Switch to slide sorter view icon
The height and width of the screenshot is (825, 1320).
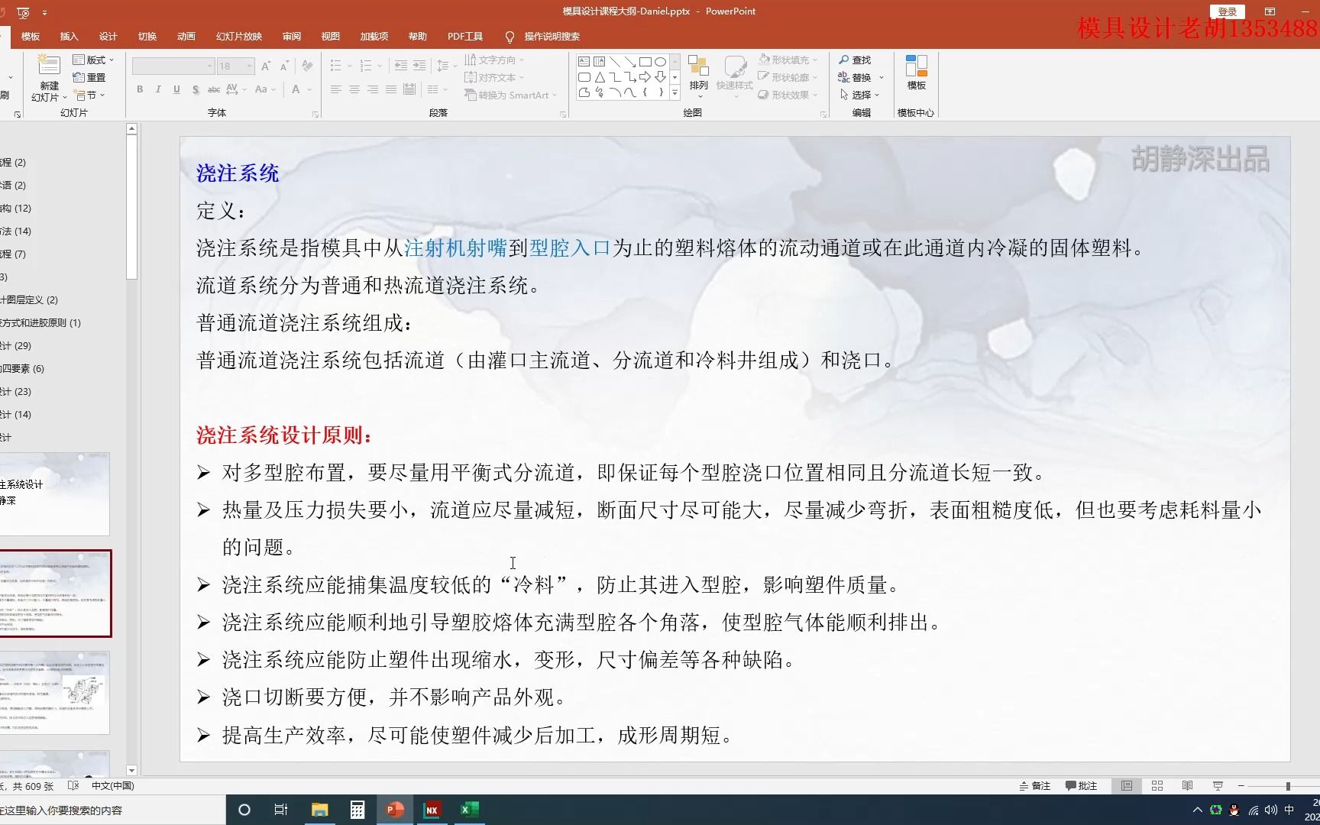coord(1157,785)
